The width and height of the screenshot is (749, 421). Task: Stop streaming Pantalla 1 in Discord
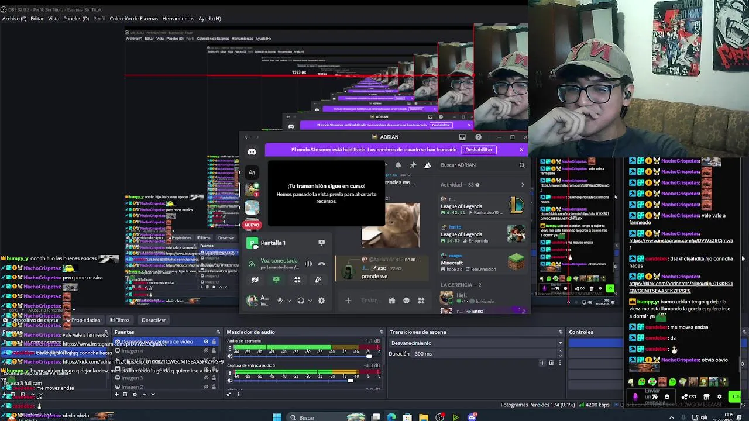point(321,243)
